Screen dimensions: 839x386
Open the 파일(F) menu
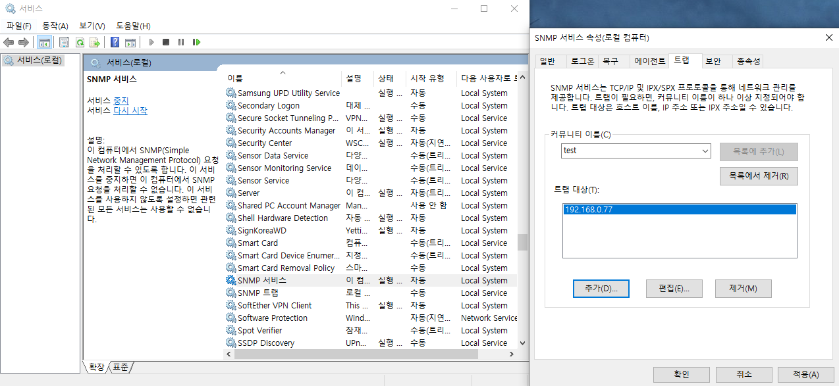pos(19,26)
